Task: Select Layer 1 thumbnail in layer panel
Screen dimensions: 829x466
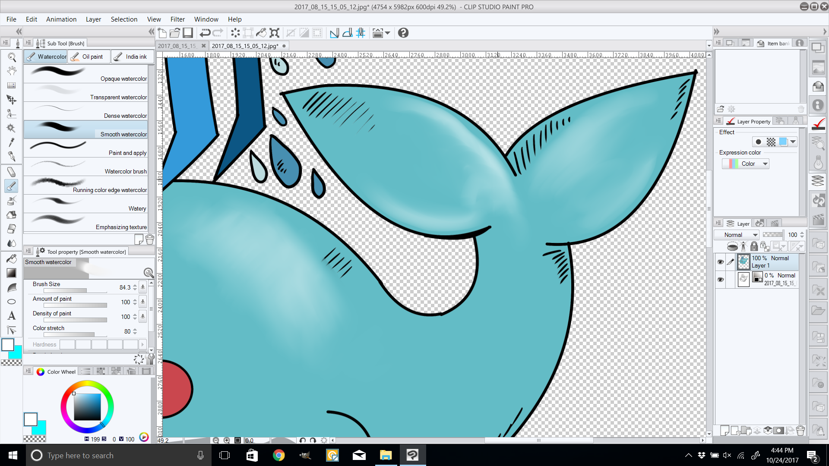Action: [x=744, y=262]
